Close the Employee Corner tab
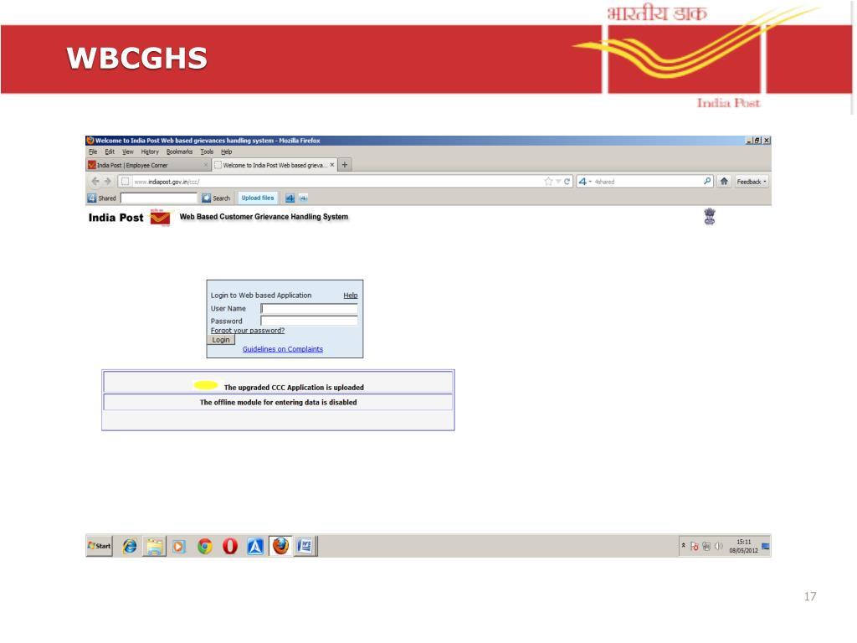 (206, 165)
